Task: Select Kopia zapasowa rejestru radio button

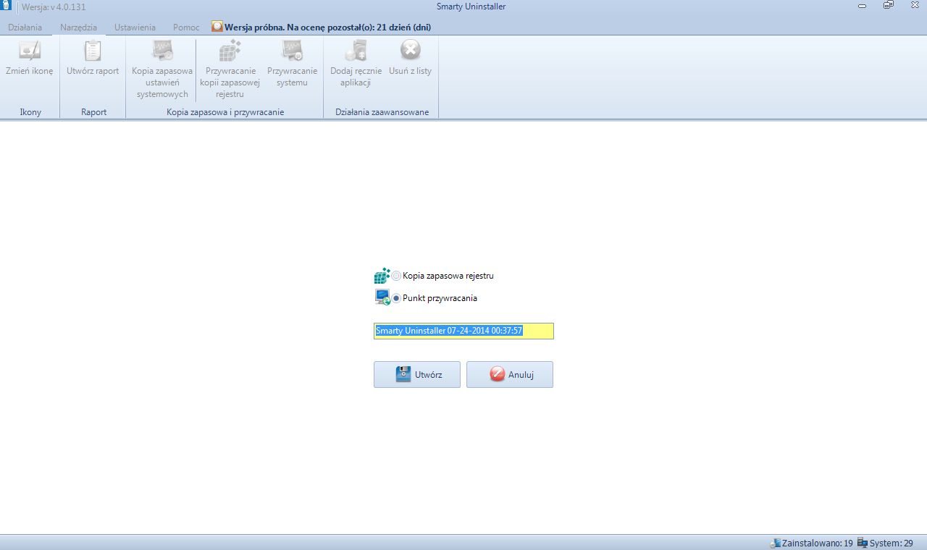Action: (396, 276)
